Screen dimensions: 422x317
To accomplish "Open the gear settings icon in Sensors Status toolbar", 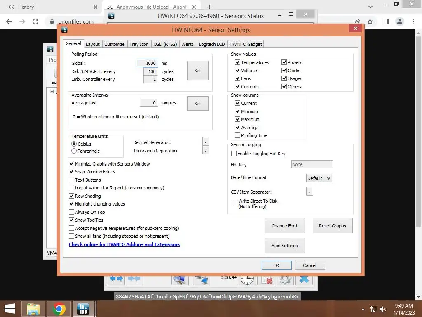I will [x=285, y=280].
